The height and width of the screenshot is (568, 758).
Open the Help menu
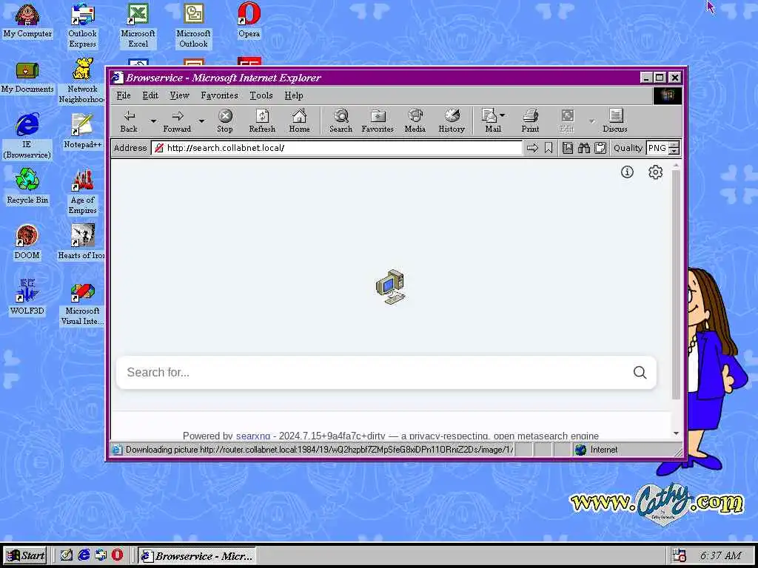point(293,95)
